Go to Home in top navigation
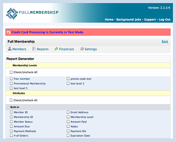The image size is (176, 142). tap(109, 20)
